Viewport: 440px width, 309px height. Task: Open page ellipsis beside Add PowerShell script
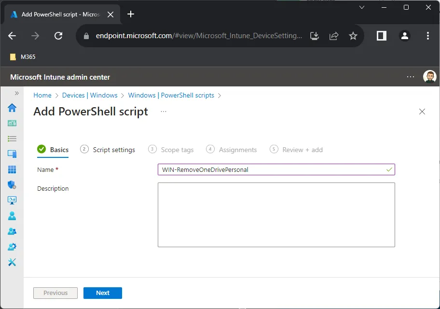tap(164, 112)
